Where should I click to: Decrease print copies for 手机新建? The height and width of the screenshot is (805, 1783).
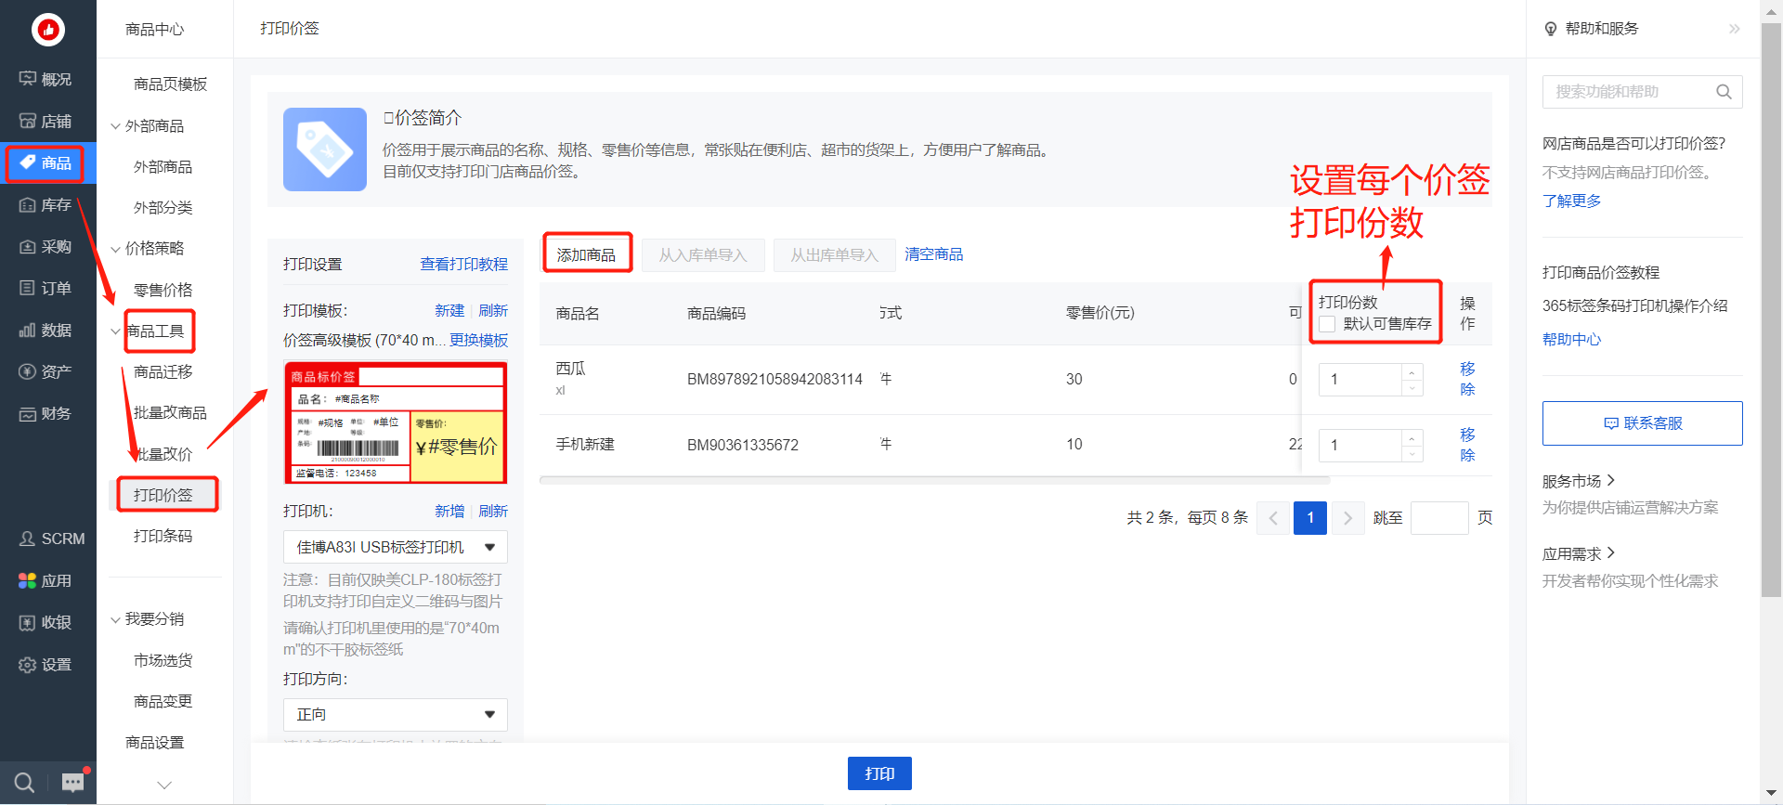coord(1412,454)
